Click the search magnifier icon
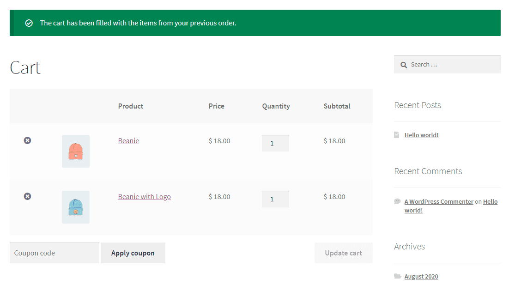Screen dimensions: 527x285 point(404,64)
